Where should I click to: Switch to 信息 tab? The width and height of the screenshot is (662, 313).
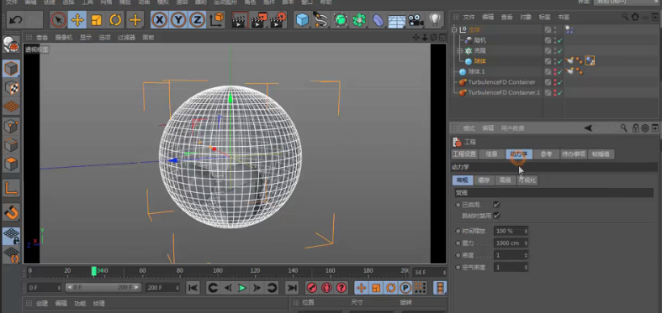(491, 154)
